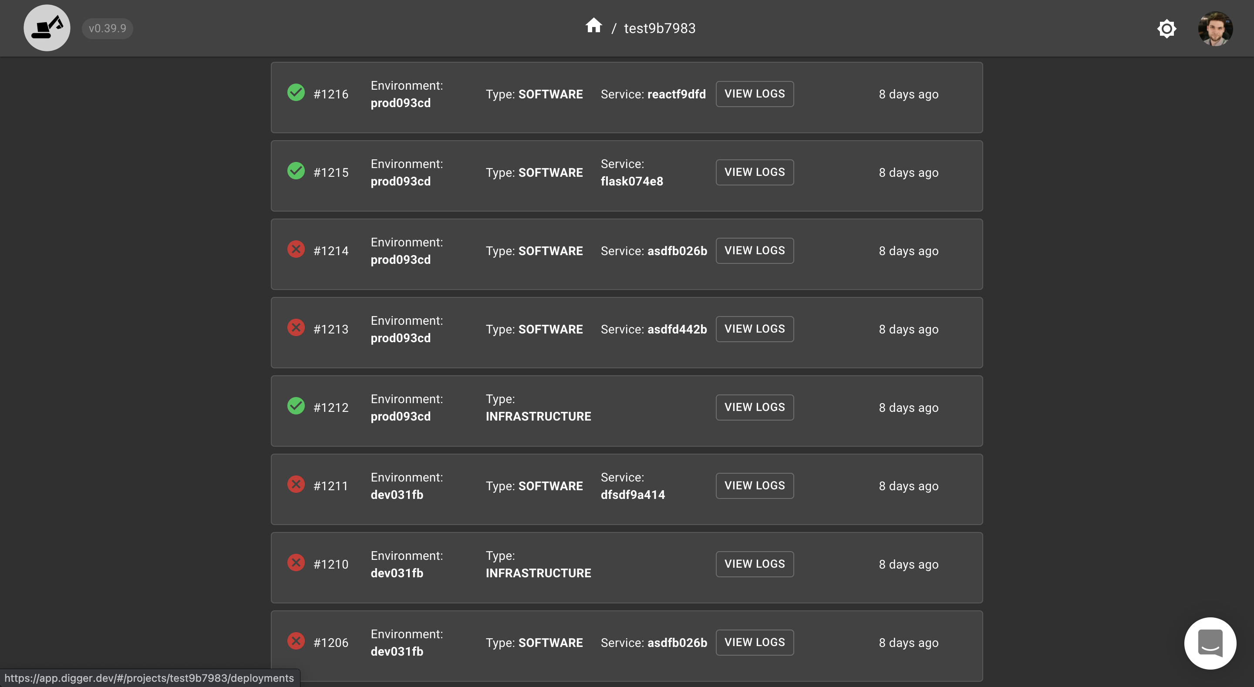Open logs for deployment #1213
The height and width of the screenshot is (687, 1254).
click(x=754, y=329)
